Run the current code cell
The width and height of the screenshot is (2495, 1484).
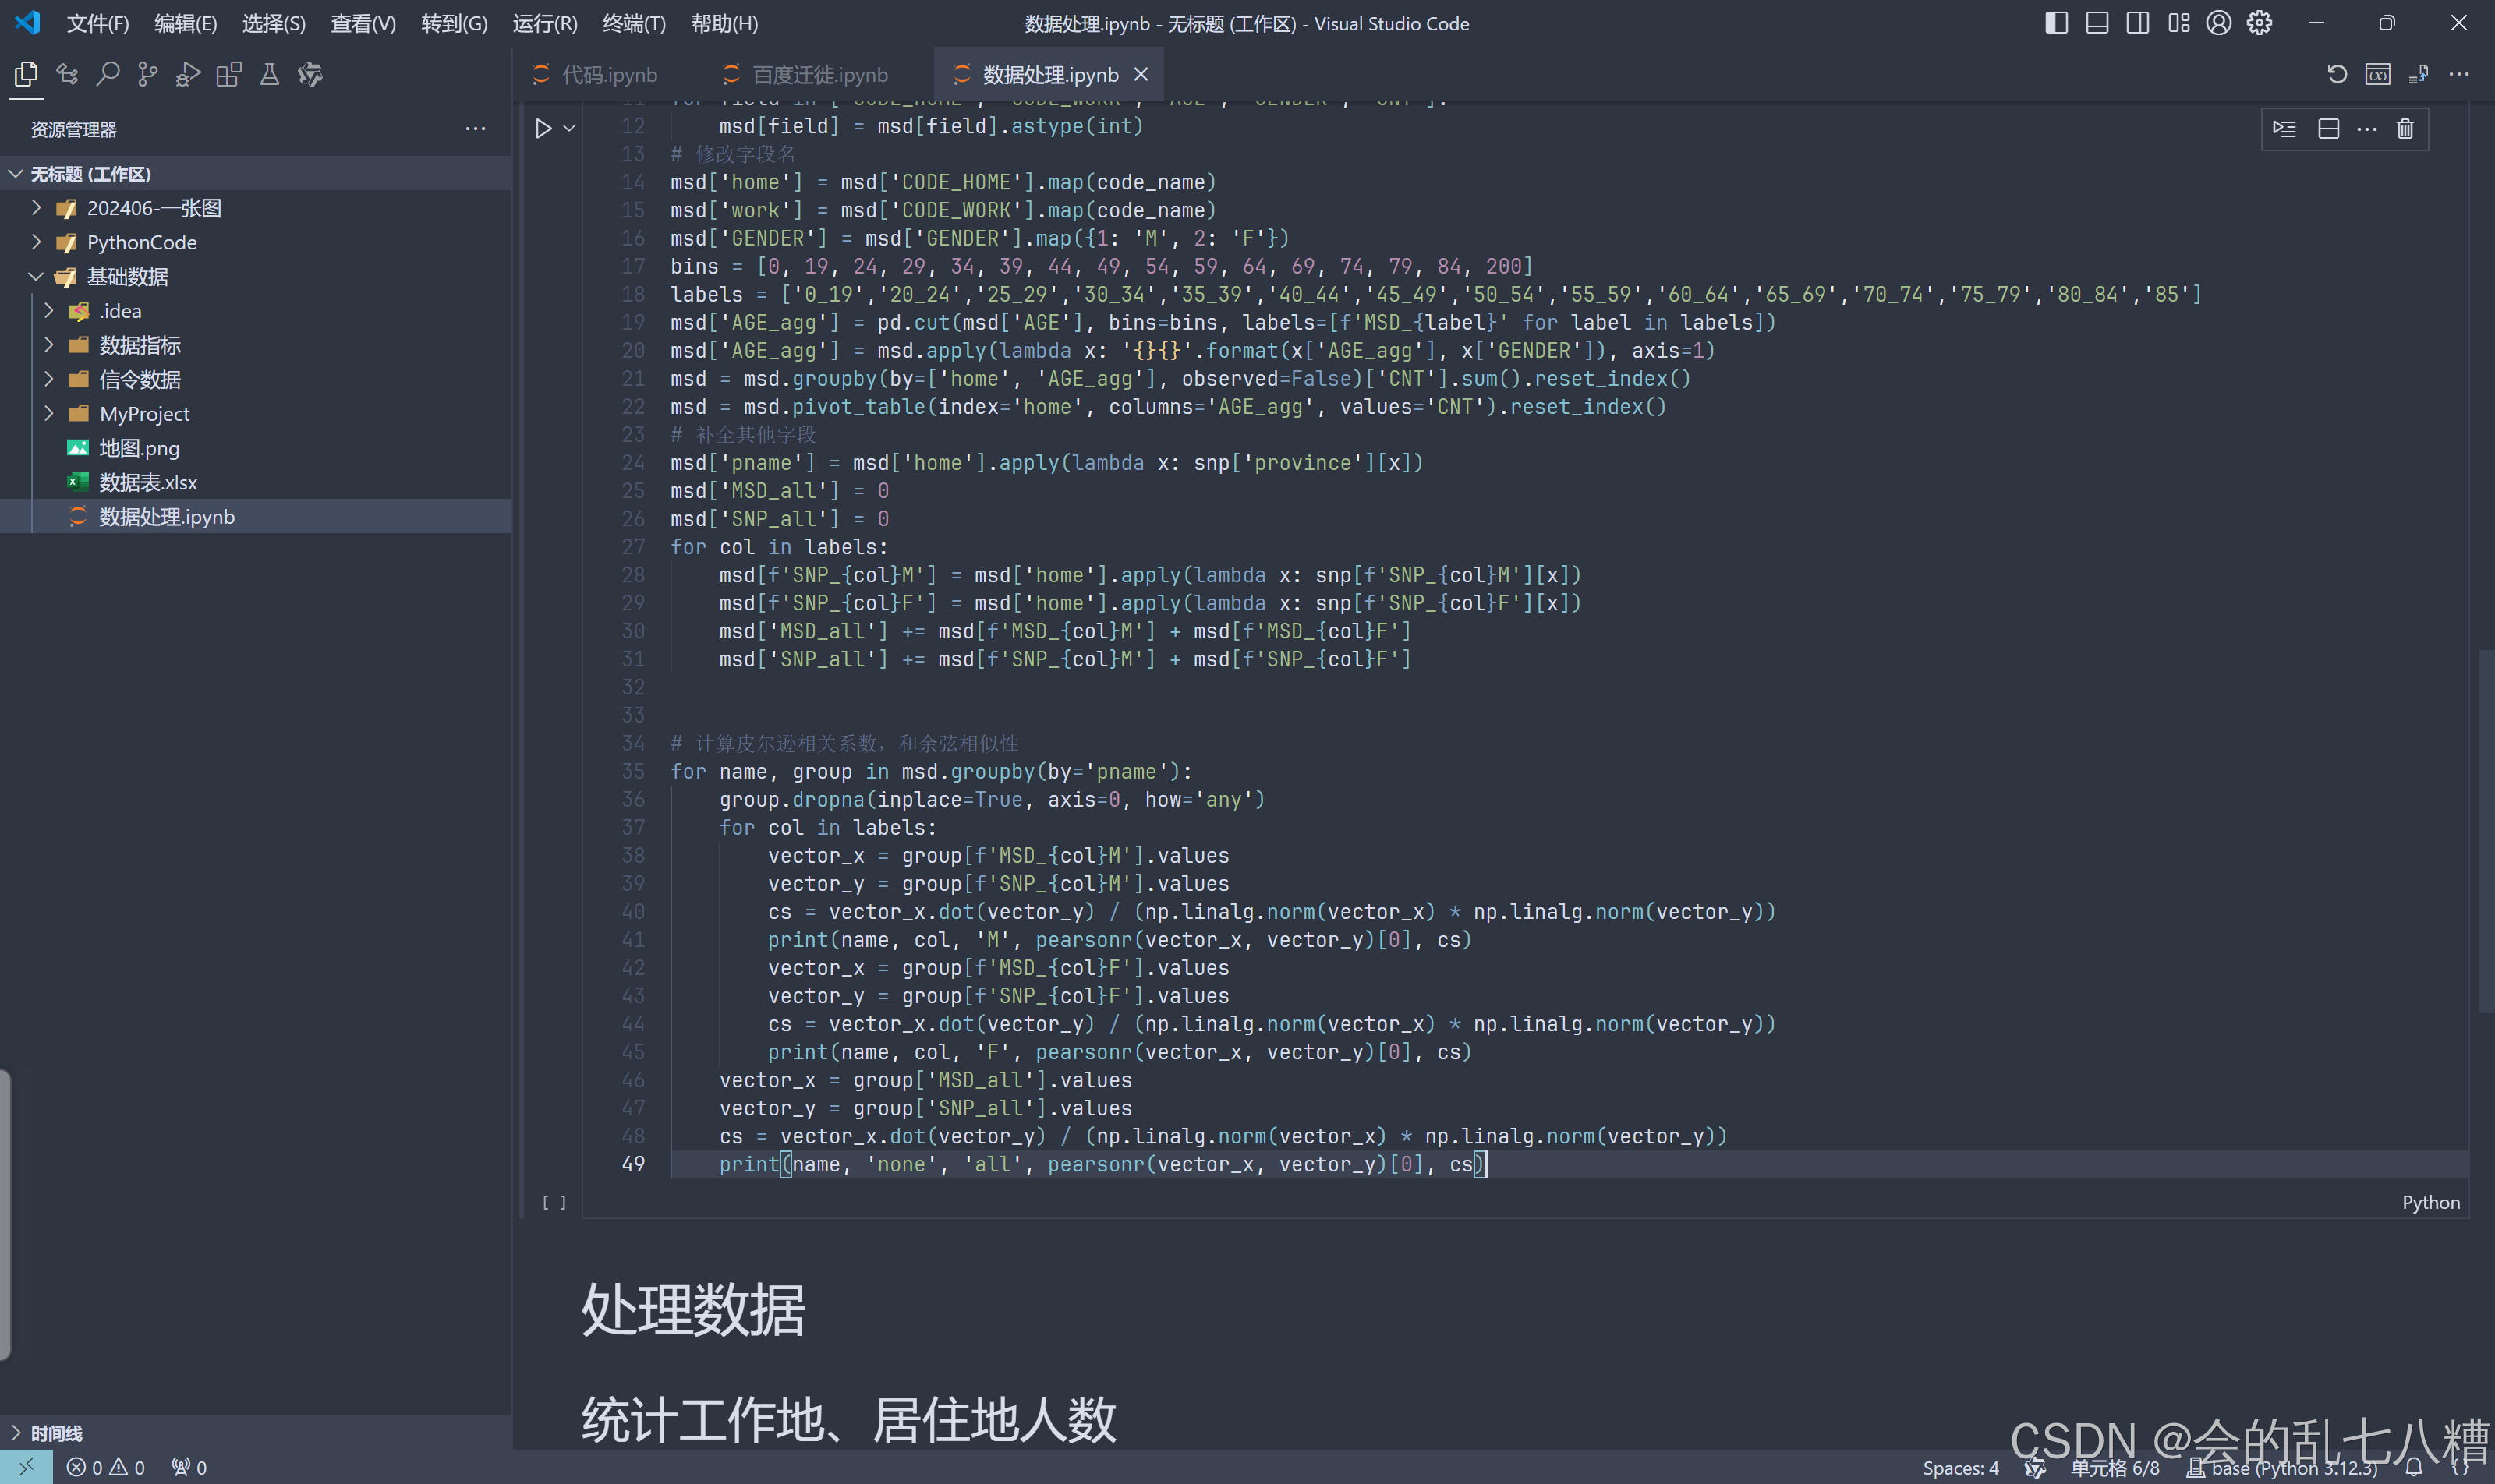tap(543, 129)
